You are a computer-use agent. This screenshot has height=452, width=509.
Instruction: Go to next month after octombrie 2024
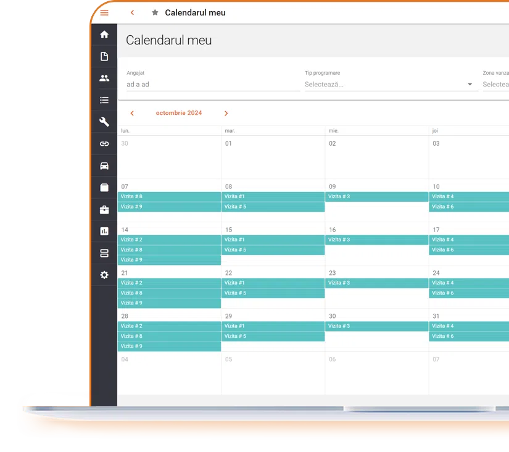click(x=226, y=113)
